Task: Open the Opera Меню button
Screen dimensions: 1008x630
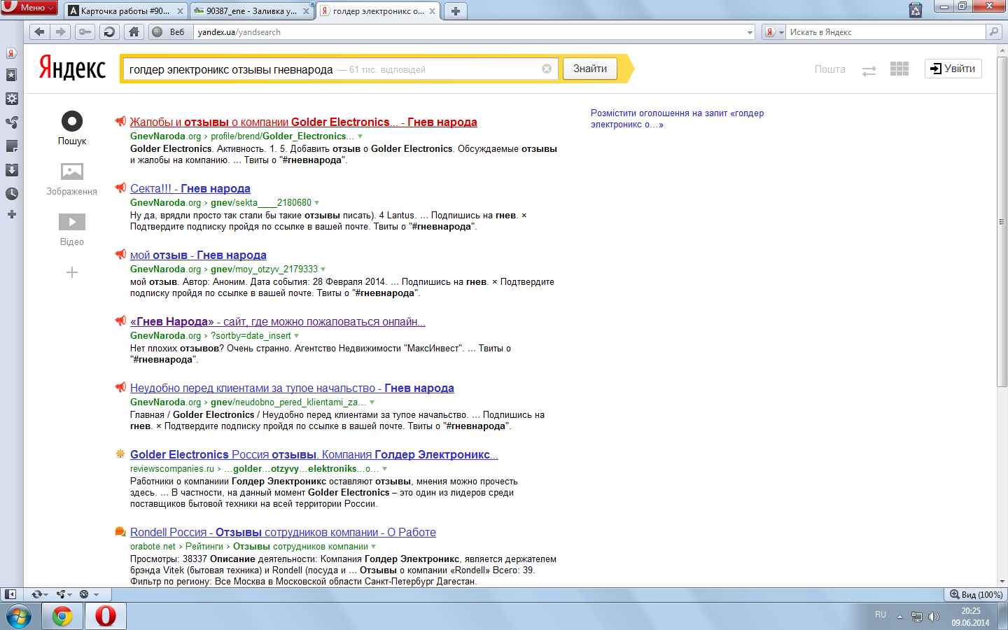Action: point(29,7)
